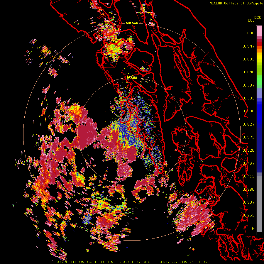The width and height of the screenshot is (264, 264).
Task: Click the 0.360 scale value
Action: (248, 189)
